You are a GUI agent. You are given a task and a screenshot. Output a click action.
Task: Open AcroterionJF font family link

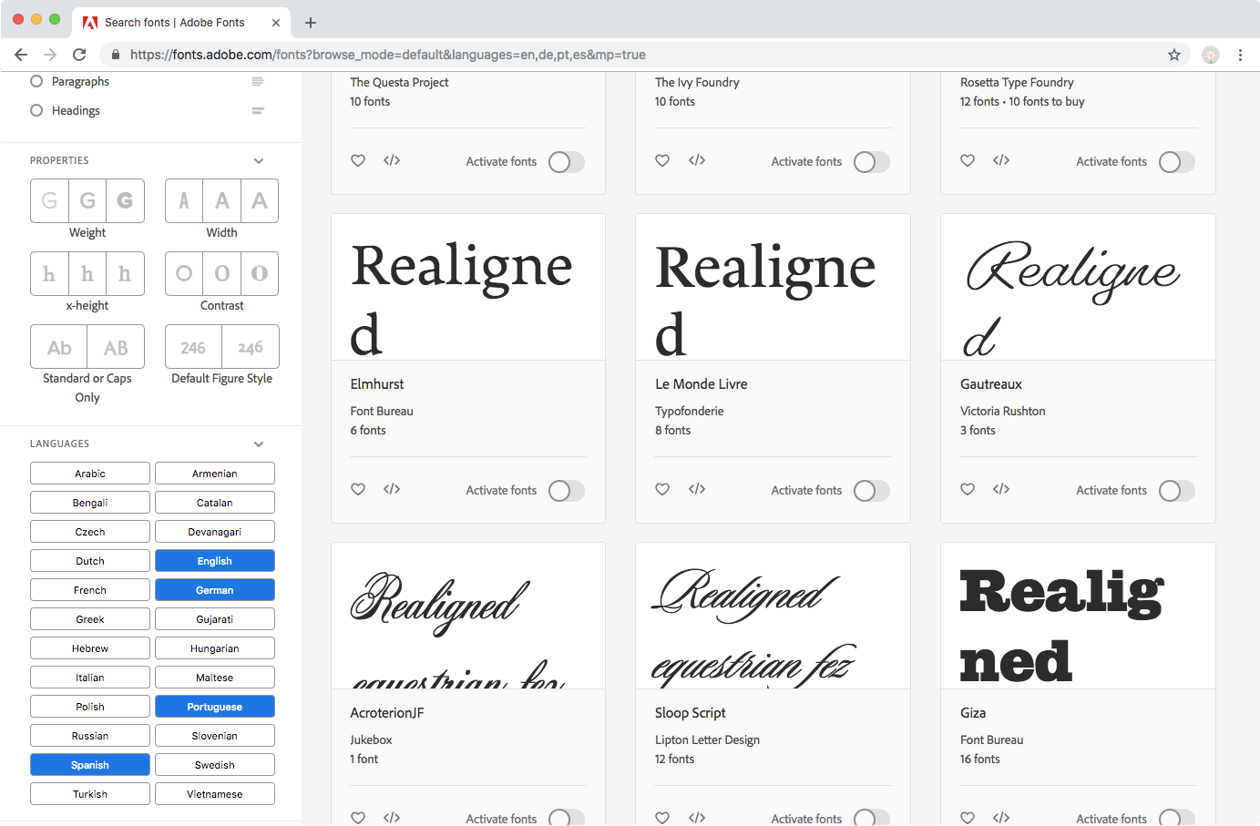tap(387, 713)
